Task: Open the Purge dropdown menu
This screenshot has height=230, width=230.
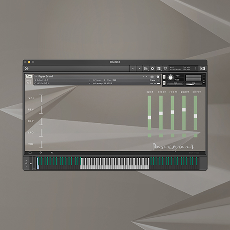Action: point(155,80)
